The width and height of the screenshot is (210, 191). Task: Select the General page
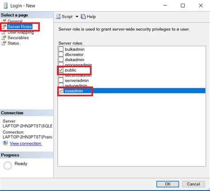(15, 21)
